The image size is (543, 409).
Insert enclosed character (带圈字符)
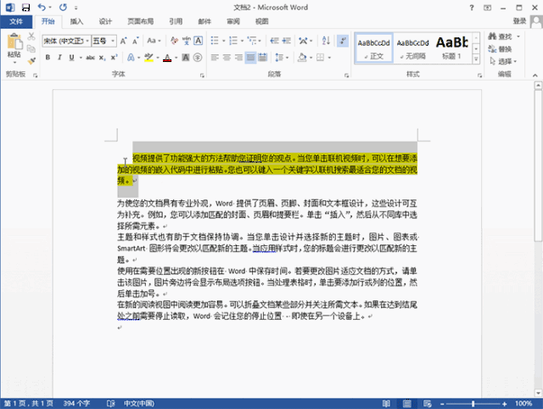click(198, 58)
